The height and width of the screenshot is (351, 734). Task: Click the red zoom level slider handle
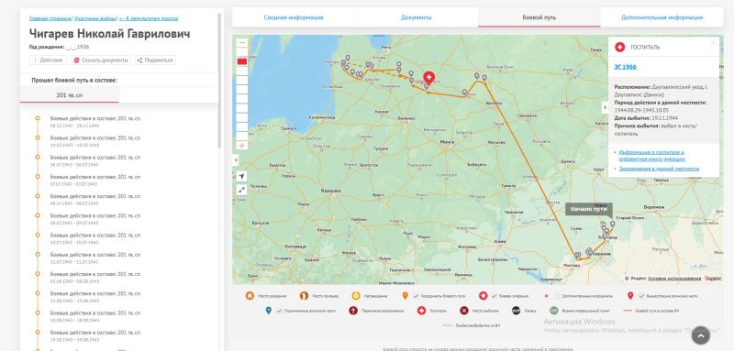242,61
